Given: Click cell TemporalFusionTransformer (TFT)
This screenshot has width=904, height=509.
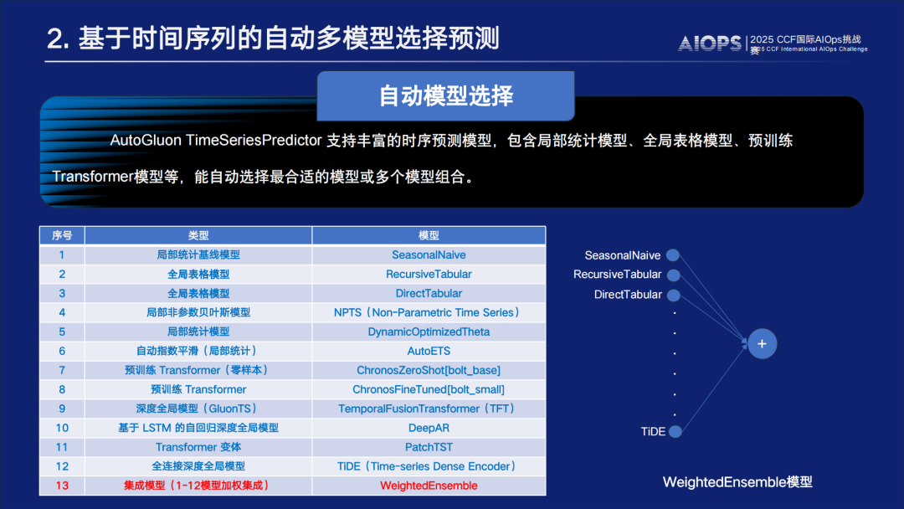Looking at the screenshot, I should 429,409.
